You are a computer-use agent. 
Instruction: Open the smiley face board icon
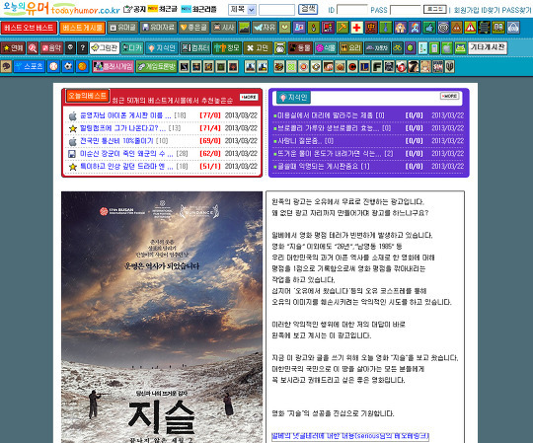pos(285,28)
